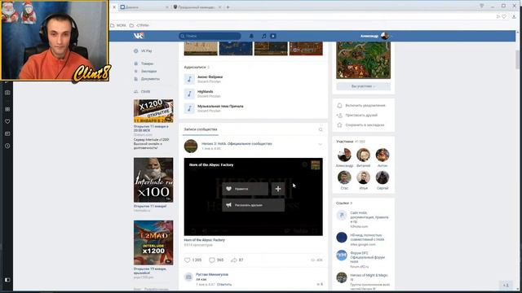Open member Стас's avatar
The width and height of the screenshot is (522, 293).
coord(344,177)
